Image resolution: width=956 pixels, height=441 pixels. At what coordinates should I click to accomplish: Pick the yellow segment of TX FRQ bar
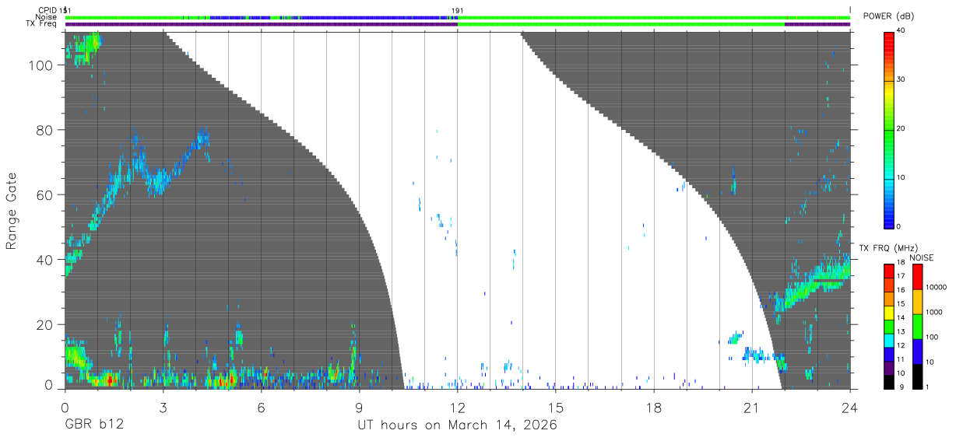coord(888,313)
